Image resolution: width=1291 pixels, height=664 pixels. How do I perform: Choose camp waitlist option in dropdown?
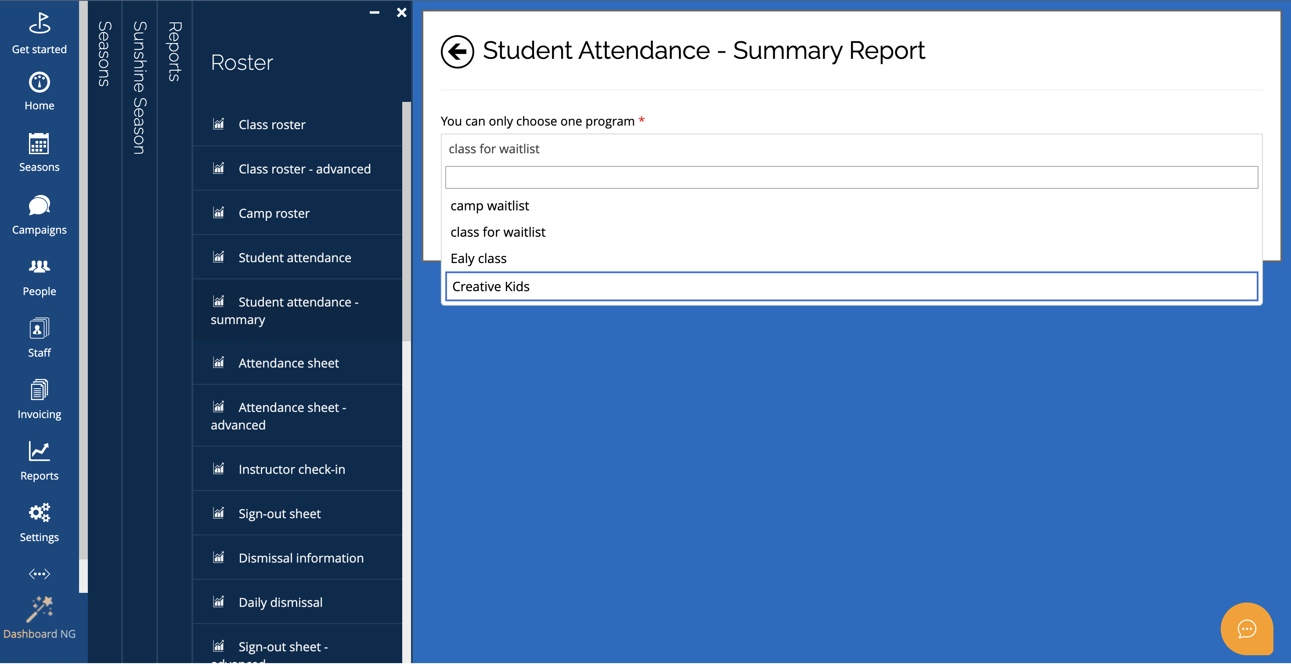click(x=490, y=206)
